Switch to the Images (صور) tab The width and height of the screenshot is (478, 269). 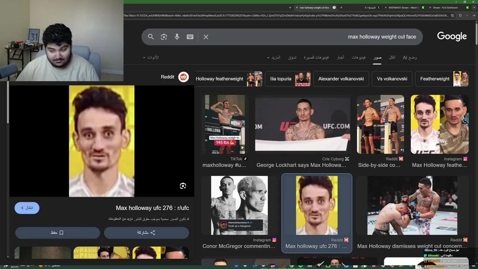[x=377, y=58]
